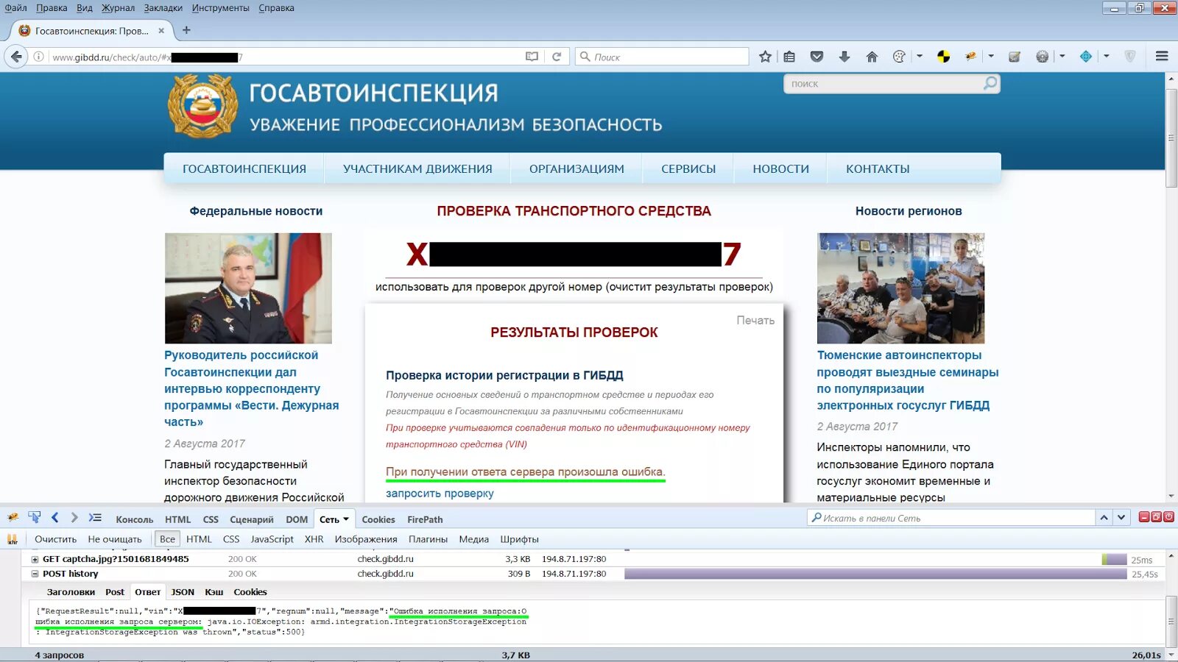
Task: Click the palette theme extension icon
Action: [x=899, y=57]
